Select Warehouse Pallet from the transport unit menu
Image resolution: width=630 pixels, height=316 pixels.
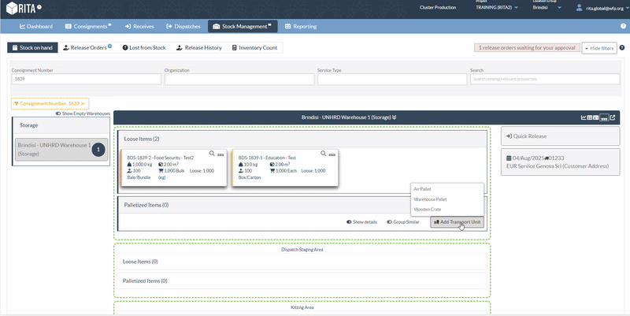(430, 199)
